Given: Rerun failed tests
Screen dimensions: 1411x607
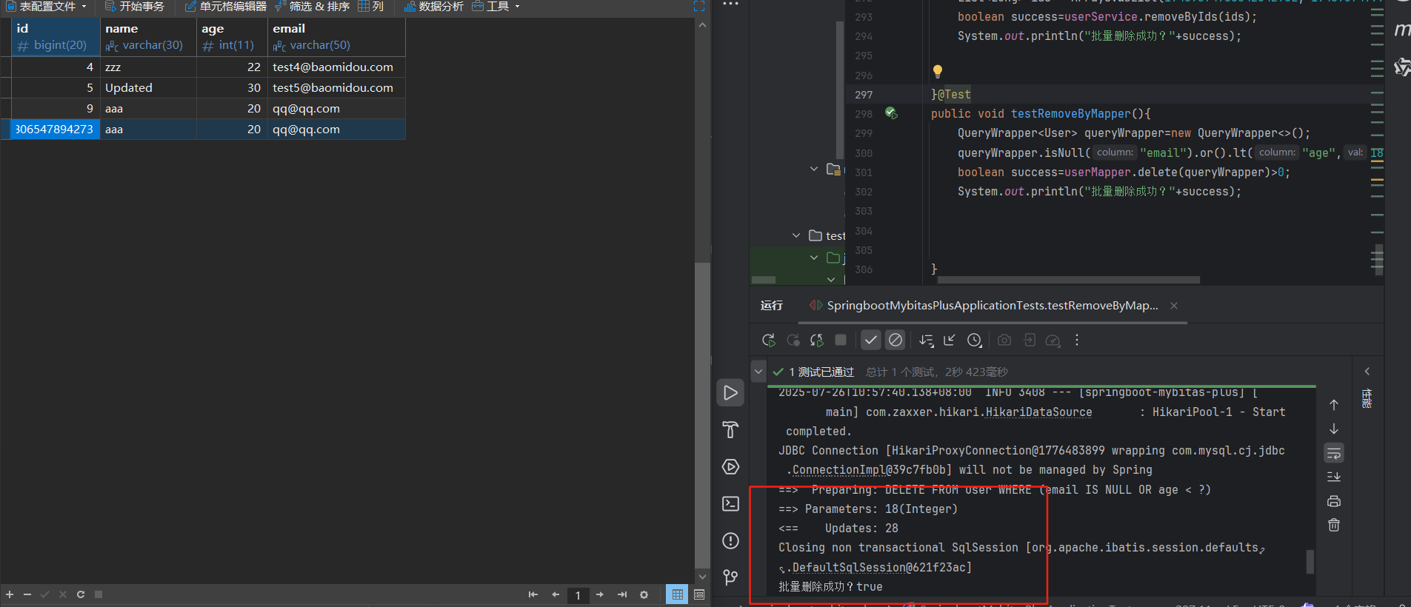Looking at the screenshot, I should [x=793, y=341].
